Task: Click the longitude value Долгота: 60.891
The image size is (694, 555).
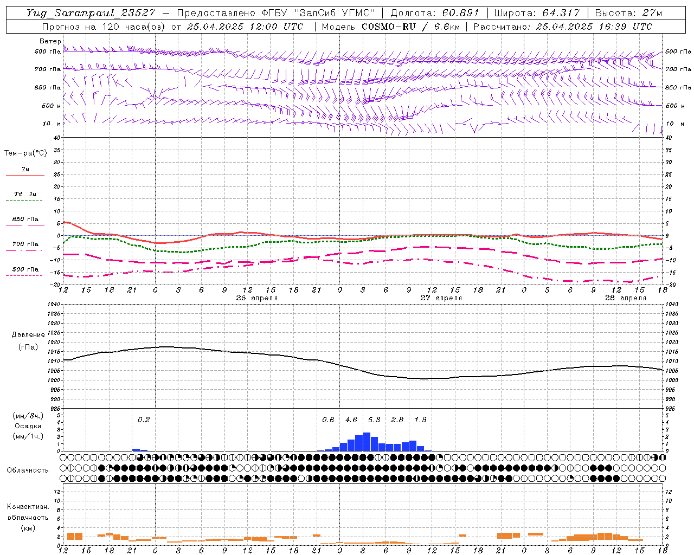Action: [x=435, y=13]
